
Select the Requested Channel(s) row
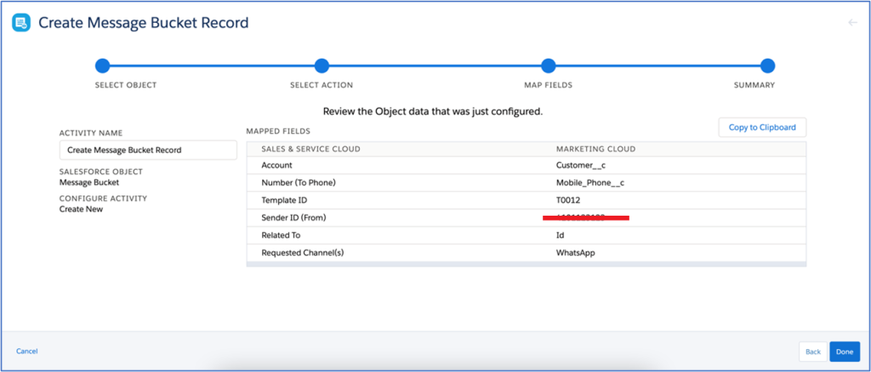(x=526, y=253)
